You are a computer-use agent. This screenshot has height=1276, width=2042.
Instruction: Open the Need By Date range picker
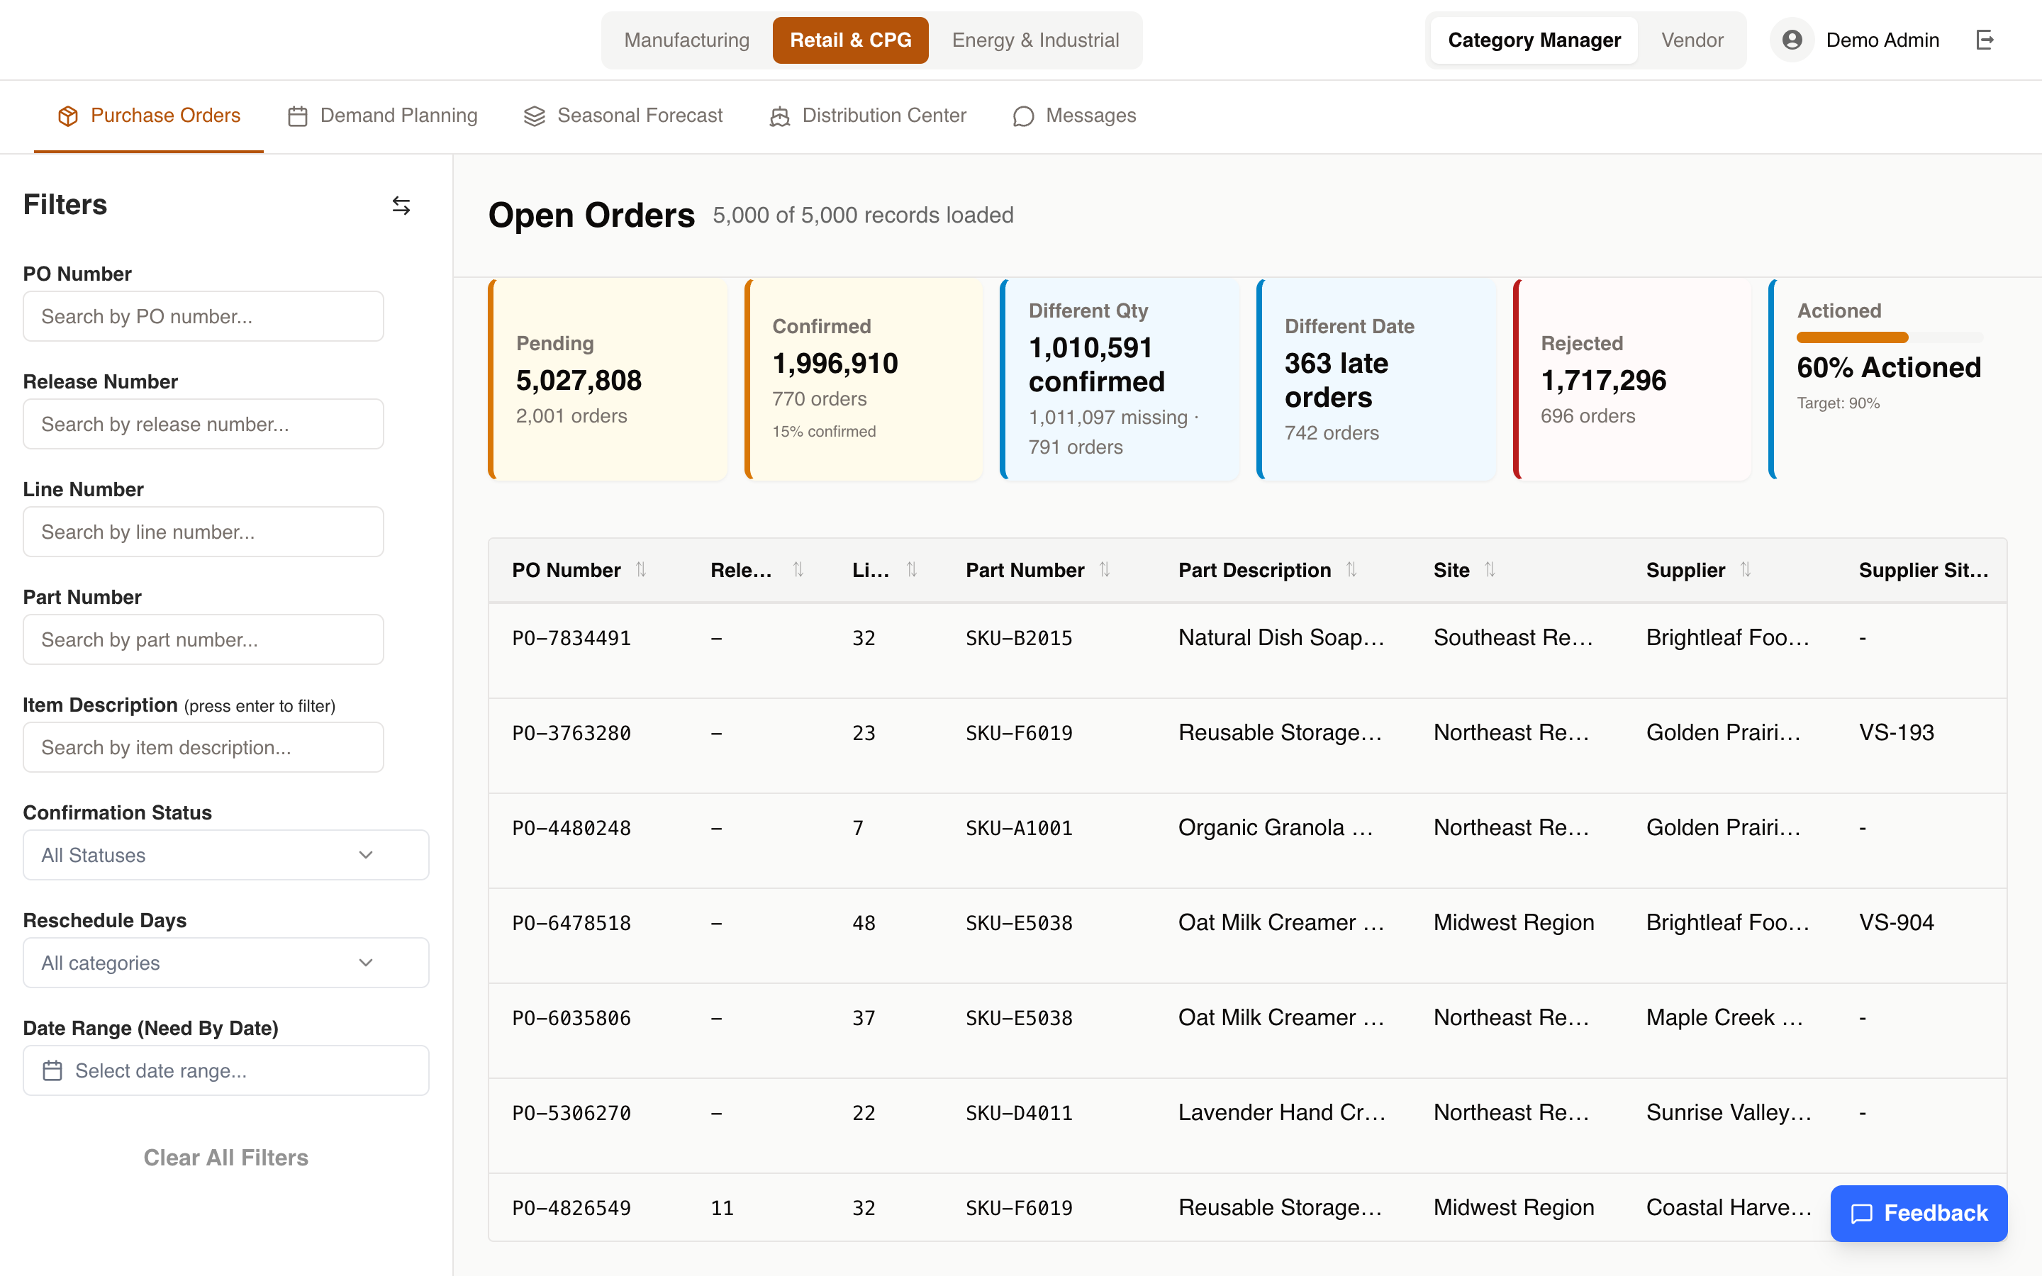tap(225, 1070)
